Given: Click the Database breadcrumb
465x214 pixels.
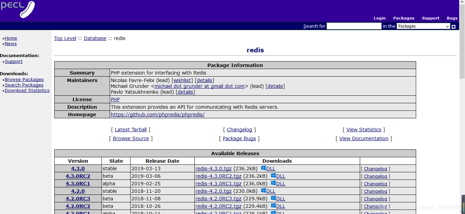Looking at the screenshot, I should 95,38.
